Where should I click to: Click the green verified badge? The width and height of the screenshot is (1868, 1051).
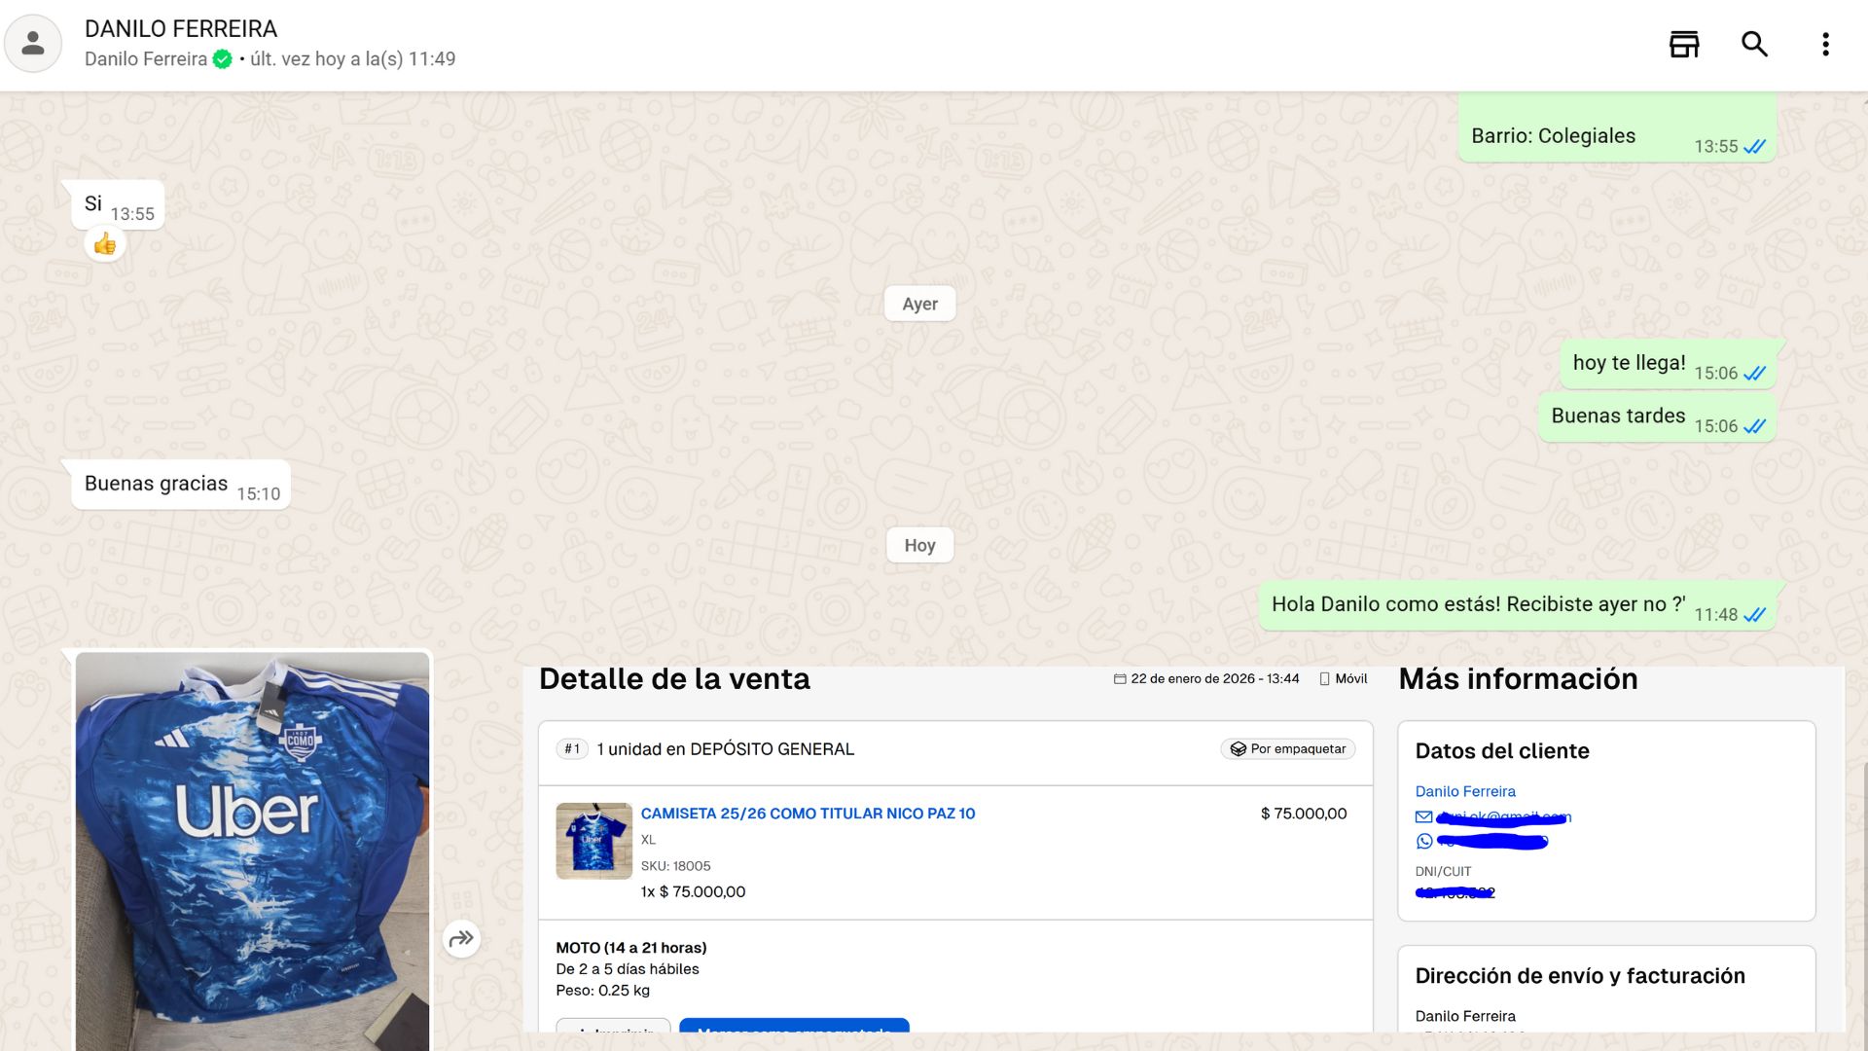(x=223, y=59)
